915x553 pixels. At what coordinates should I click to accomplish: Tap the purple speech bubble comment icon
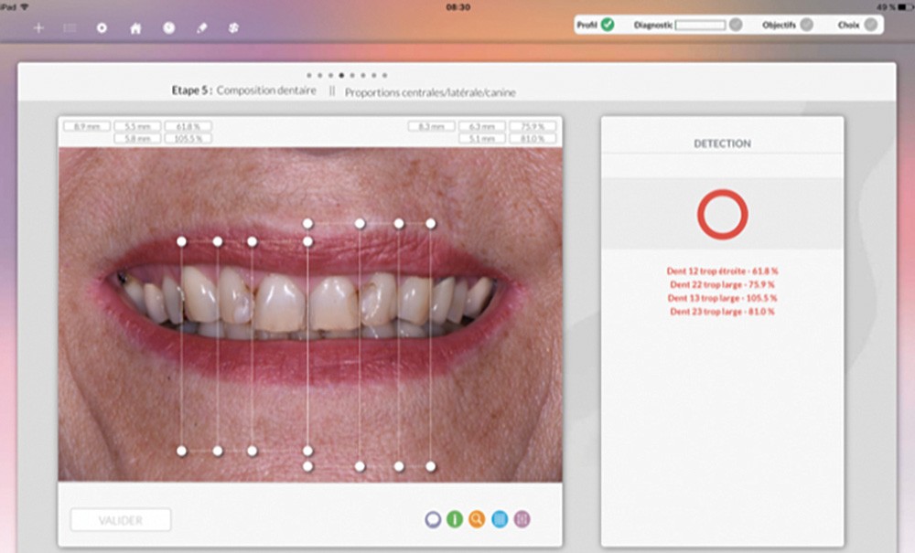coord(433,519)
